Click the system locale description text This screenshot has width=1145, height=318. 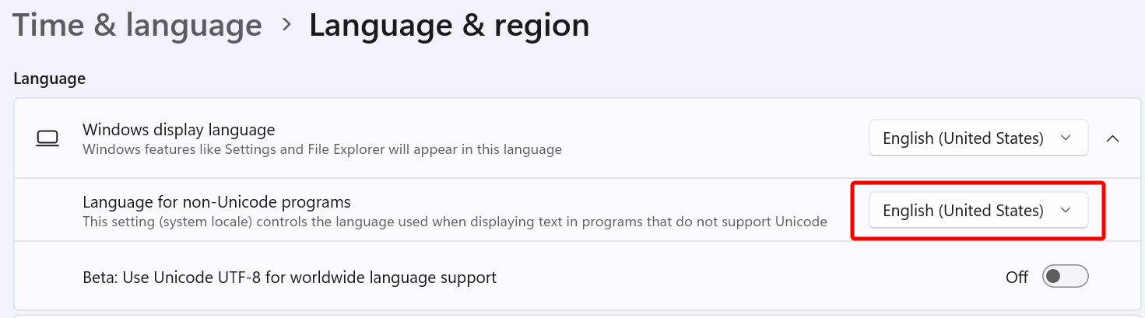pyautogui.click(x=455, y=222)
